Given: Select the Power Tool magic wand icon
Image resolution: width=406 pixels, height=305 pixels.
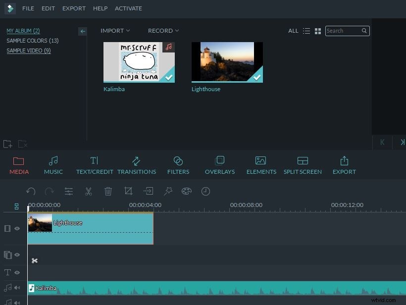Looking at the screenshot, I should tap(167, 191).
